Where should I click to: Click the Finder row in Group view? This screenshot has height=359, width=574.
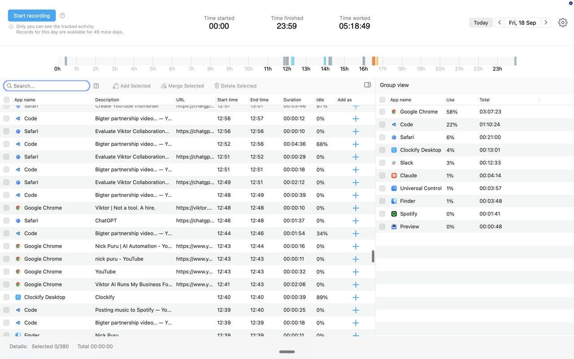pos(475,201)
